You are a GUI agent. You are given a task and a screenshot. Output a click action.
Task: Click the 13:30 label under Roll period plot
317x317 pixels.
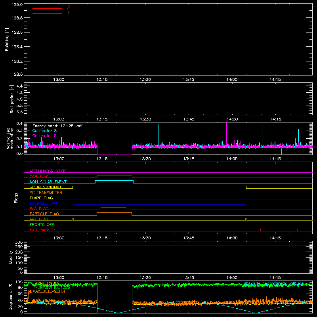coord(145,119)
